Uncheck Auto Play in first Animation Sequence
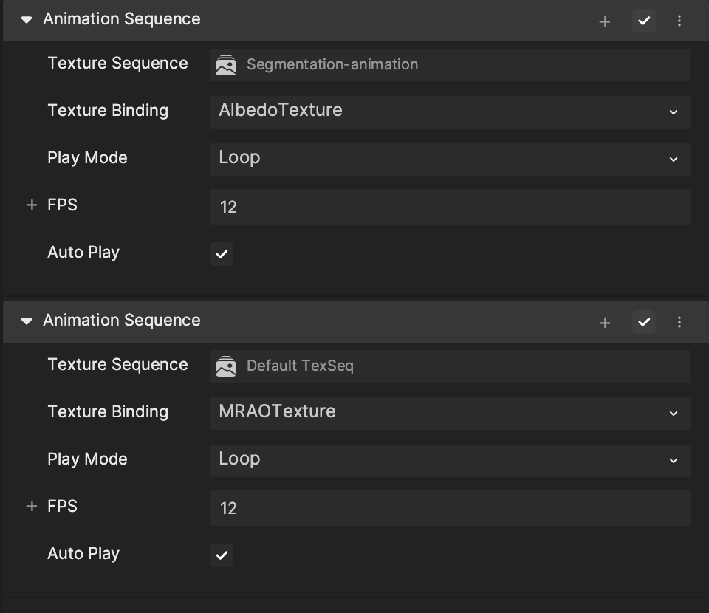 [x=222, y=254]
